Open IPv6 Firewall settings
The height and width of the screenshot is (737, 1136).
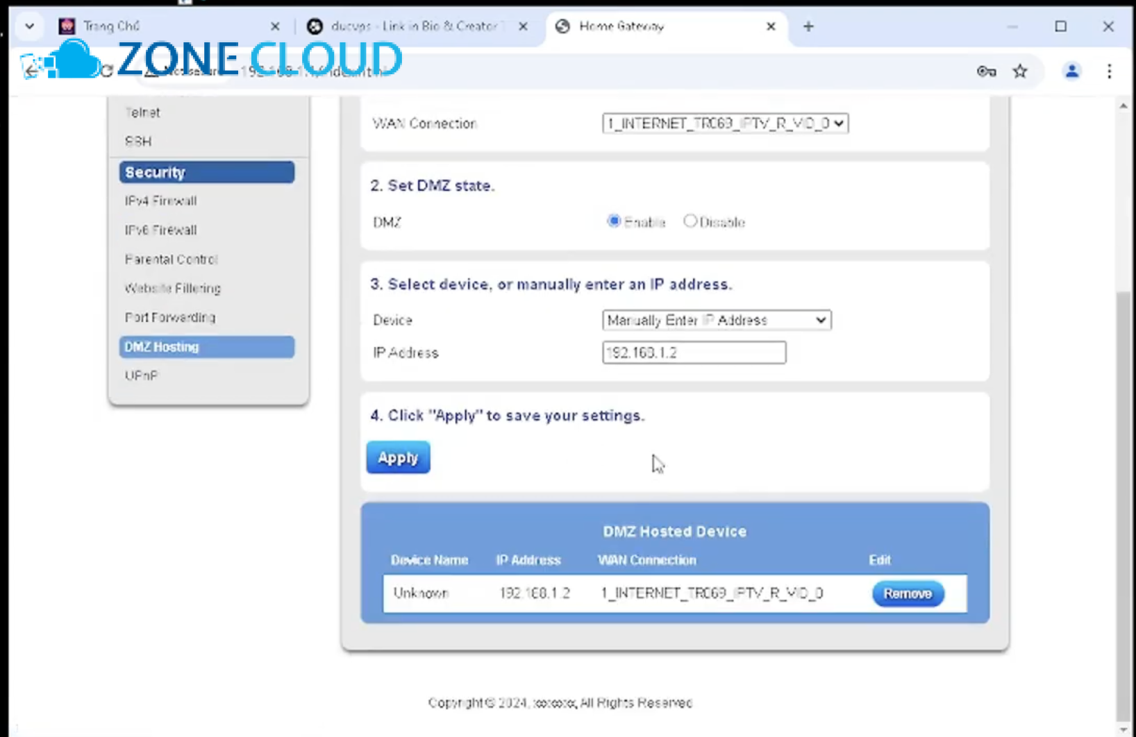click(x=161, y=230)
